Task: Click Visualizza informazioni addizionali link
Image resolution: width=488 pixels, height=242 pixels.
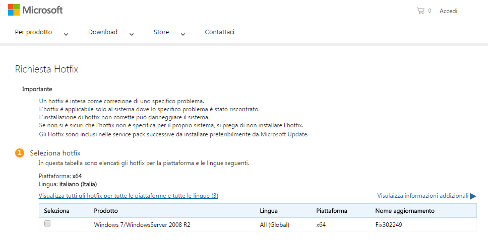Action: (x=422, y=196)
